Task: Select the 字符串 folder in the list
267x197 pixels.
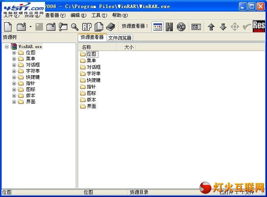Action: (90, 74)
